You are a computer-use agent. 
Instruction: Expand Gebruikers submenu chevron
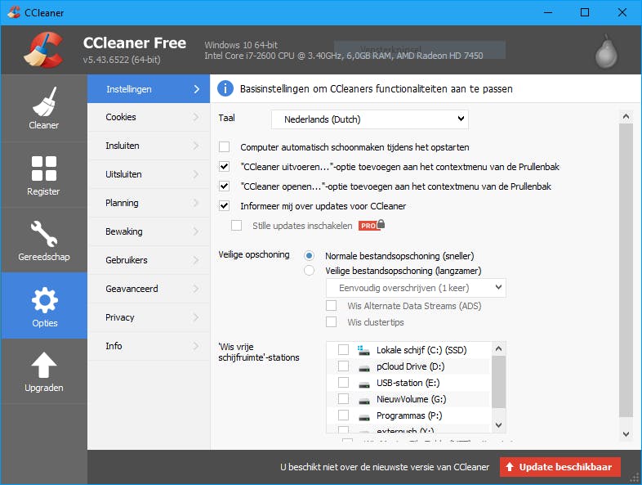[196, 260]
